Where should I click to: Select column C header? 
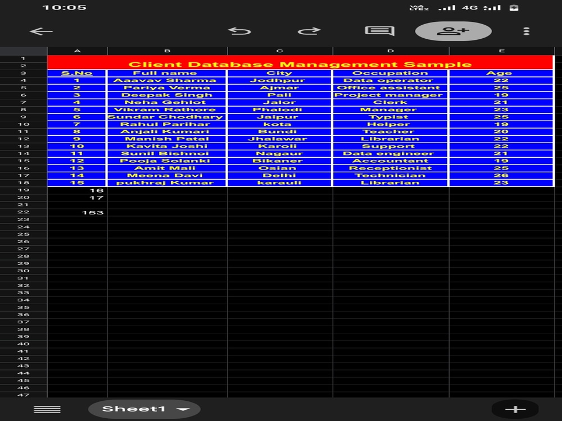click(280, 51)
